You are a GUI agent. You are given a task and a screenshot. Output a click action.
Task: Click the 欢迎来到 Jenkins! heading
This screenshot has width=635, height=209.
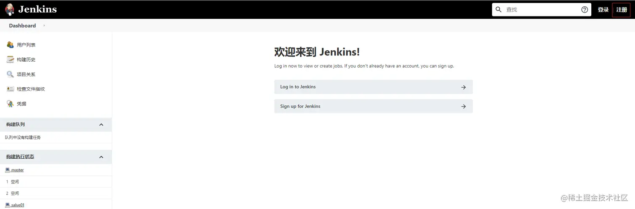click(317, 52)
